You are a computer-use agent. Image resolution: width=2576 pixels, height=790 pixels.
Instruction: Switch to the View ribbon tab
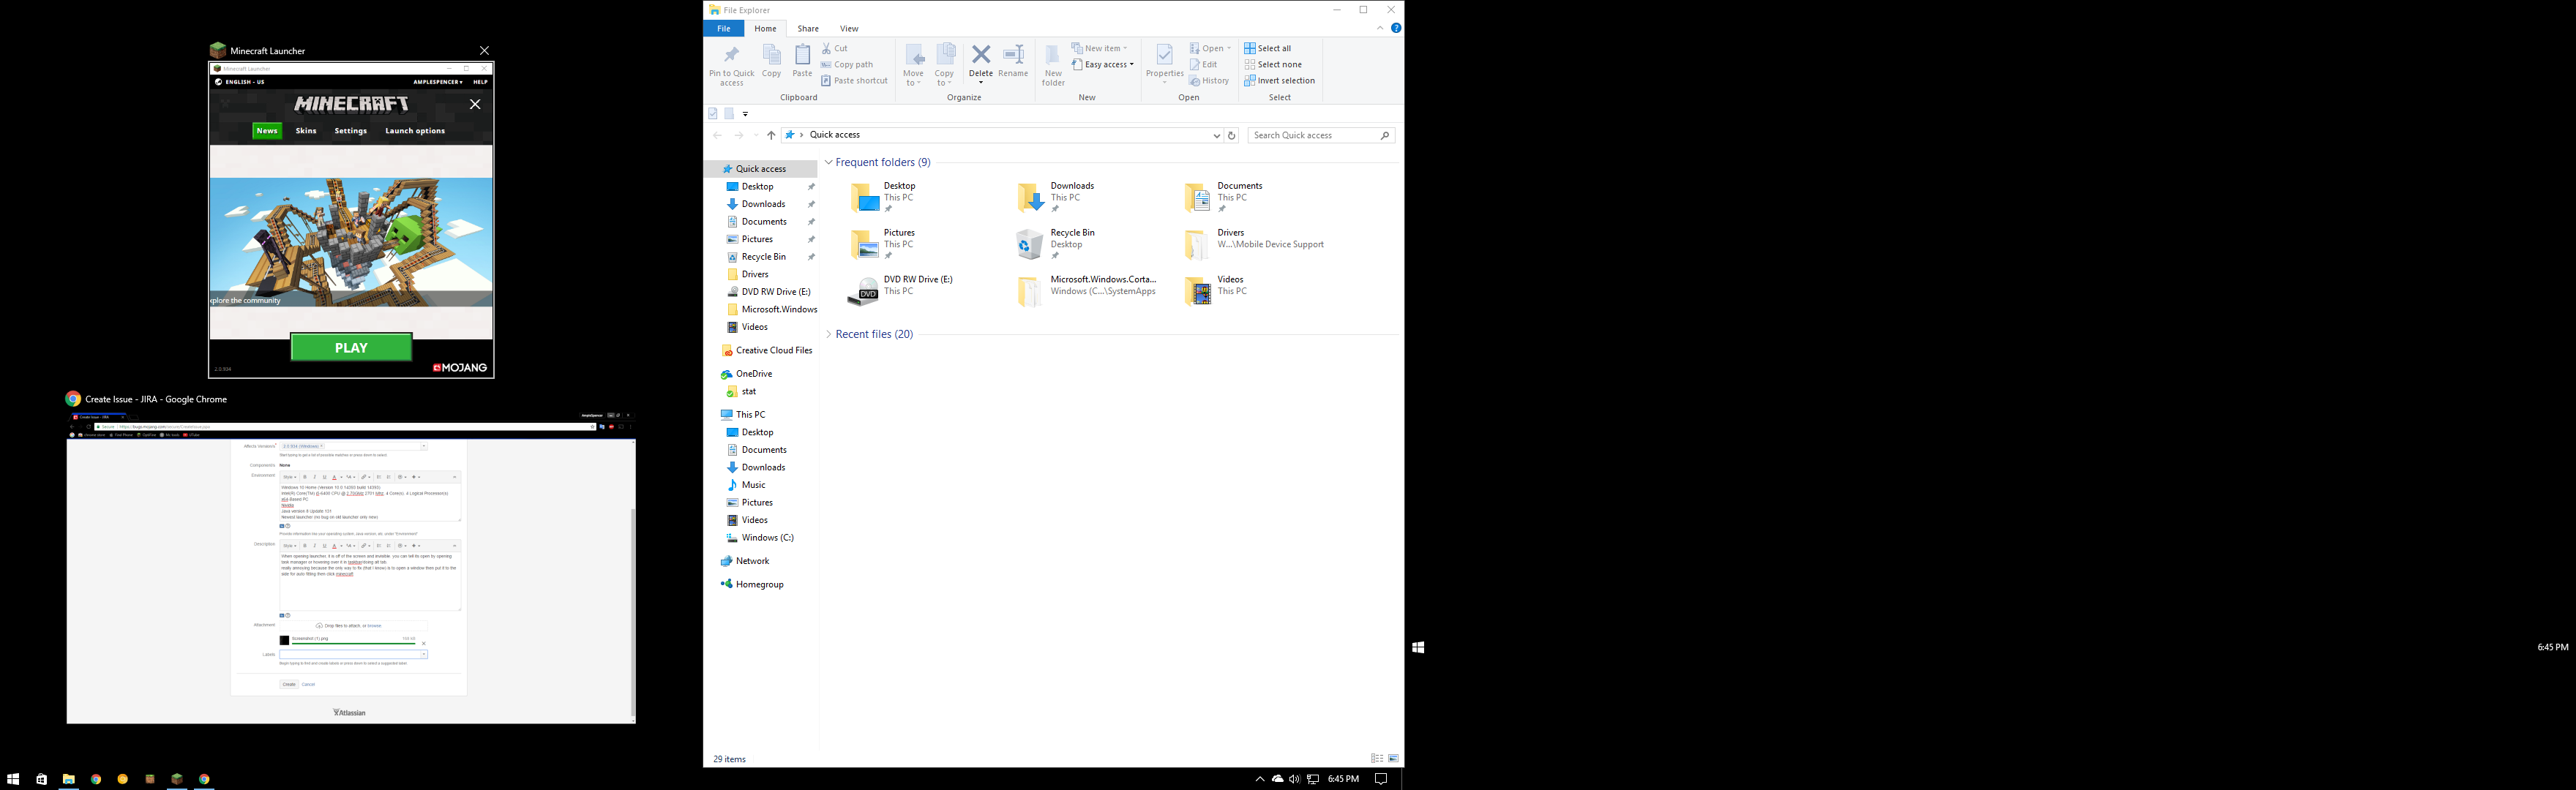[x=848, y=28]
